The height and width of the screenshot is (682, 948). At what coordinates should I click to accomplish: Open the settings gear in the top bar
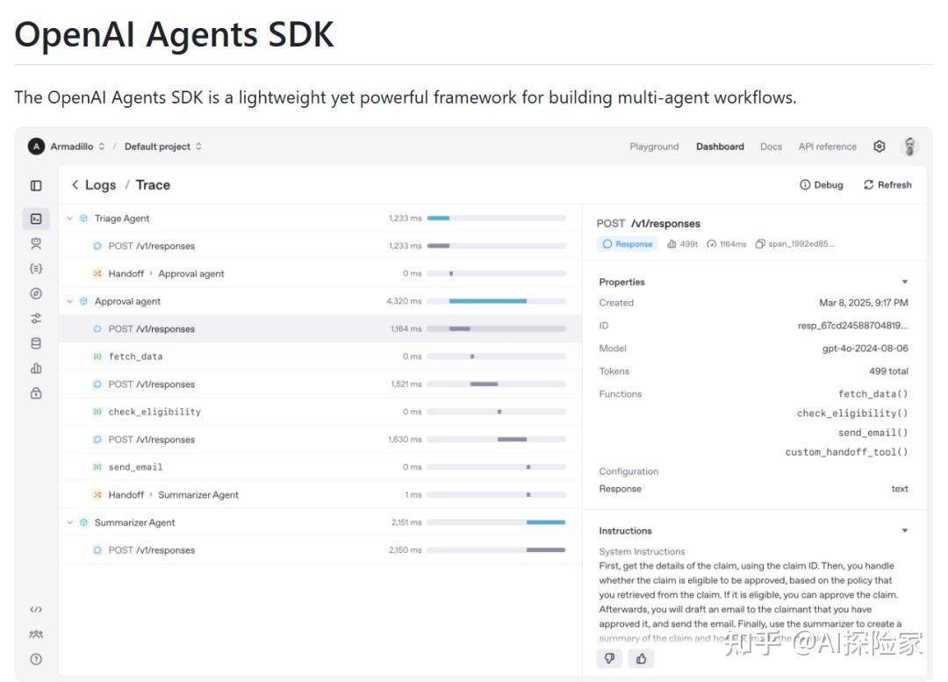pyautogui.click(x=879, y=146)
